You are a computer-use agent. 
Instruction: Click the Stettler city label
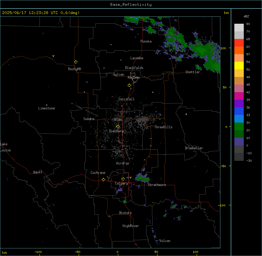point(193,72)
